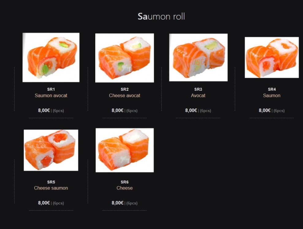Open the SR5 Cheese saumon roll photo
Viewport: 303px width, 229px height.
click(51, 150)
